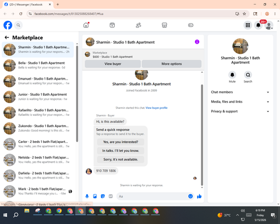Screen dimensions: 280x224
Task: Select the 'Hi, is this available?' message
Action: 110,122
